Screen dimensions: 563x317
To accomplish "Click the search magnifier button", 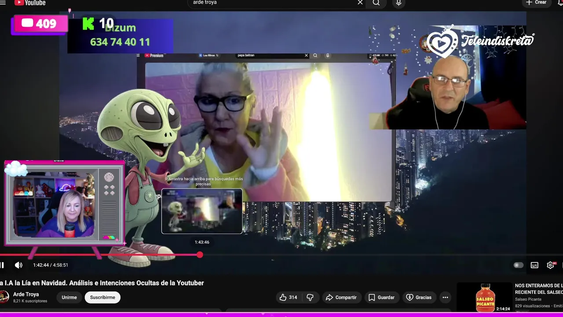I will [376, 3].
